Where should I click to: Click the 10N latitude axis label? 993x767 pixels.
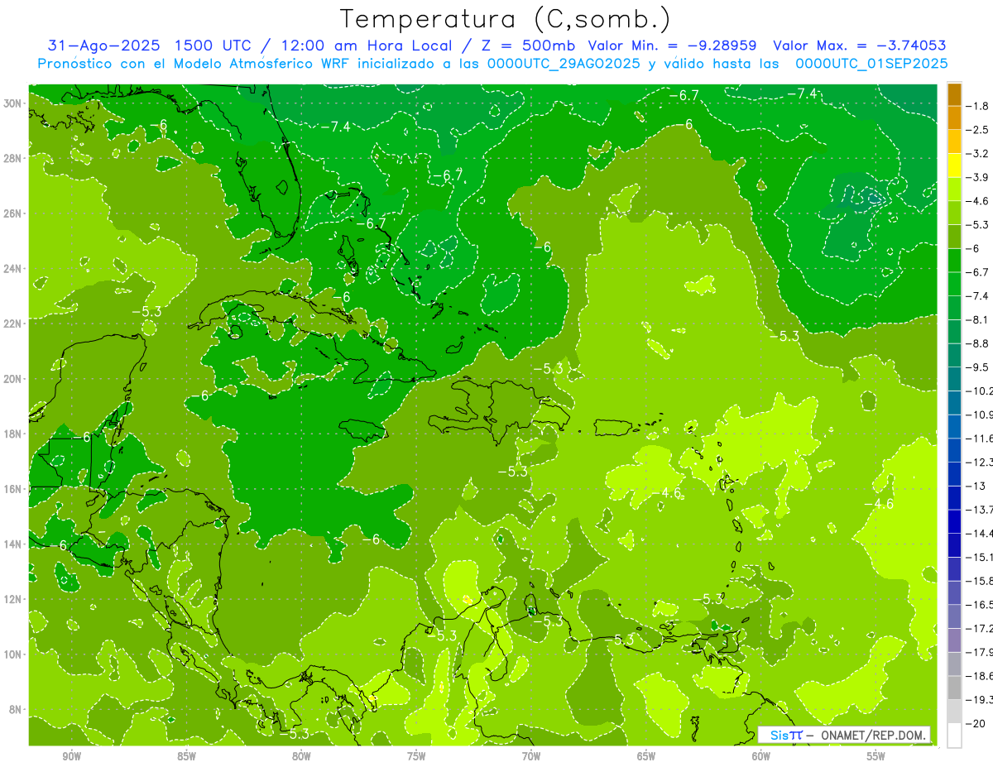point(12,654)
